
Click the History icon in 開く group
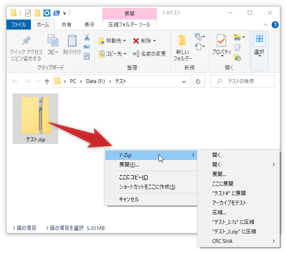pyautogui.click(x=237, y=57)
